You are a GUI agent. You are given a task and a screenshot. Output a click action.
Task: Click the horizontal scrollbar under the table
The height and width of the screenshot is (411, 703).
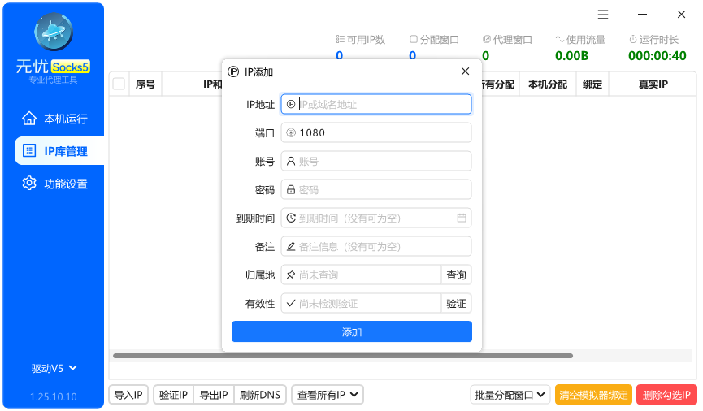341,356
